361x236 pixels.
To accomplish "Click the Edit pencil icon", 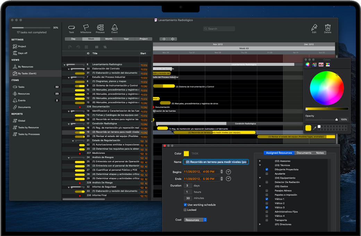I will pos(314,28).
